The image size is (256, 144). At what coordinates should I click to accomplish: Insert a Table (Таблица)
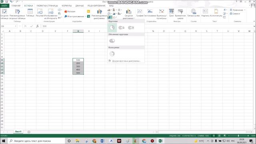tap(30, 13)
